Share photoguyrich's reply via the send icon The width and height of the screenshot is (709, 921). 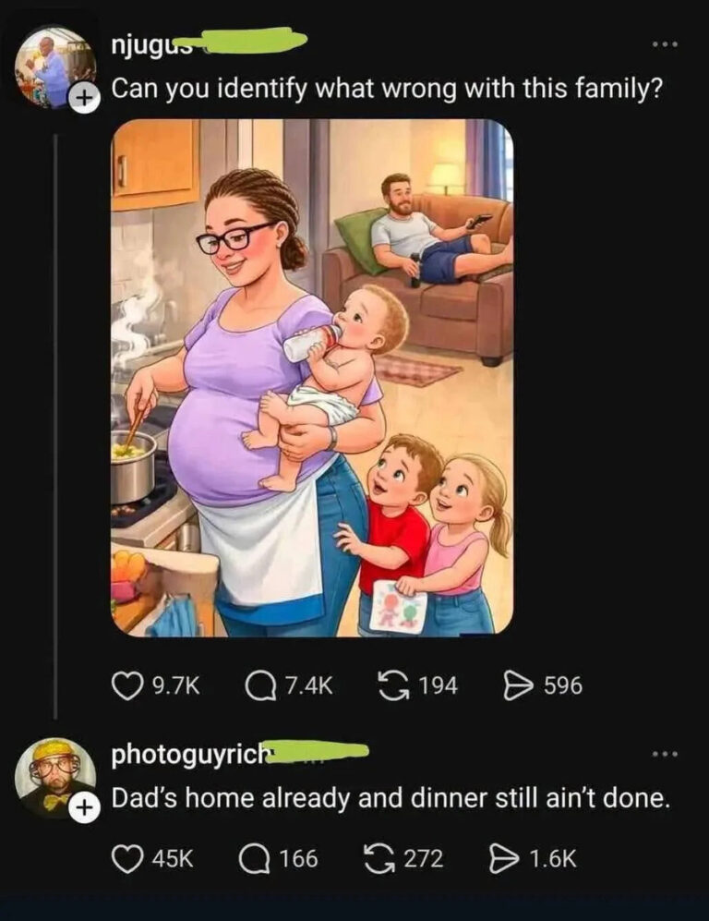point(502,858)
